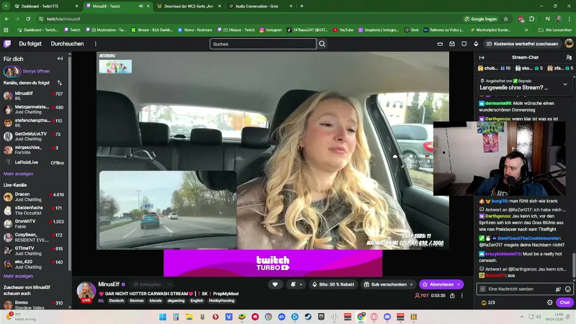The width and height of the screenshot is (576, 324).
Task: Expand the Abonnieren dropdown arrow
Action: tap(459, 284)
